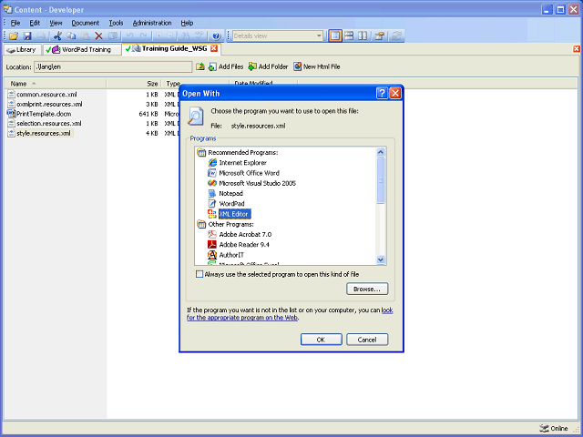Screen dimensions: 583x437
Task: Click the Add Files icon
Action: pos(212,66)
